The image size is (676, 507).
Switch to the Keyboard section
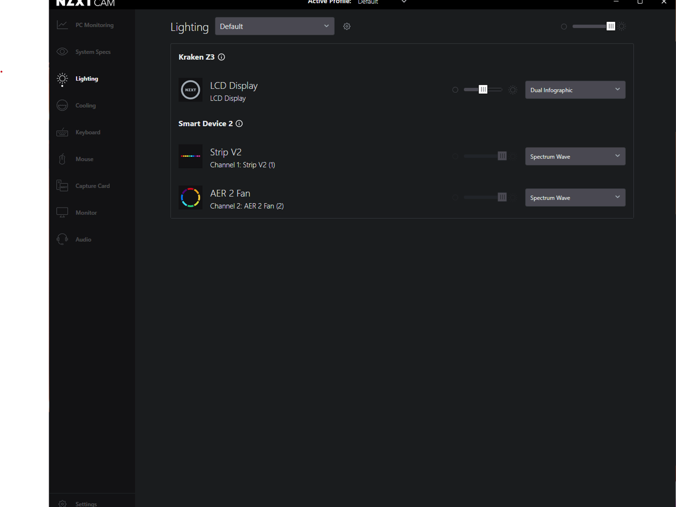coord(88,132)
